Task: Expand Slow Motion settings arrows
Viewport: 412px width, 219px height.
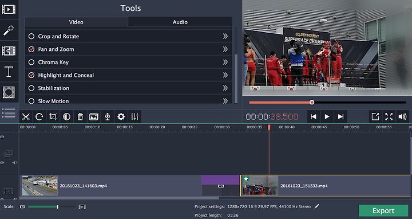Action: tap(225, 101)
